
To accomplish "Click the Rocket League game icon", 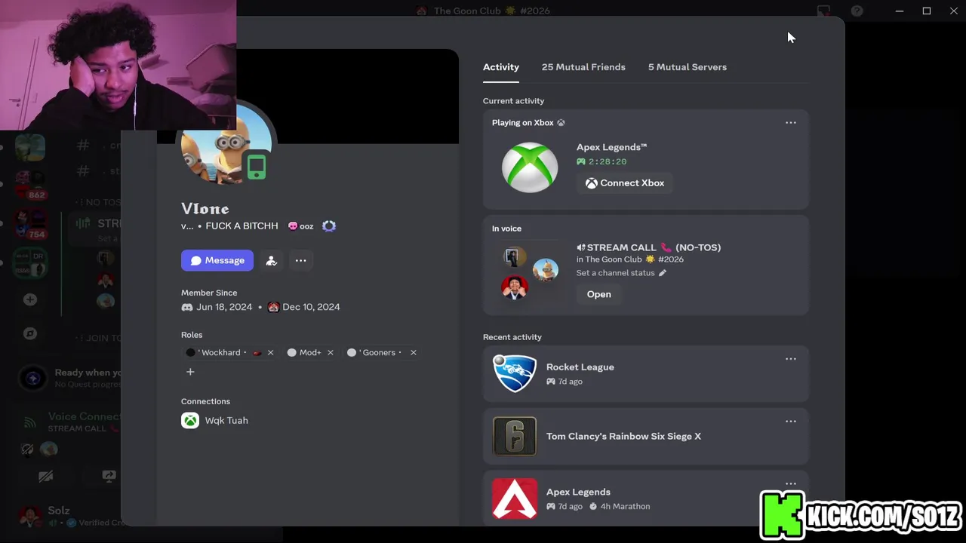I will pos(515,373).
